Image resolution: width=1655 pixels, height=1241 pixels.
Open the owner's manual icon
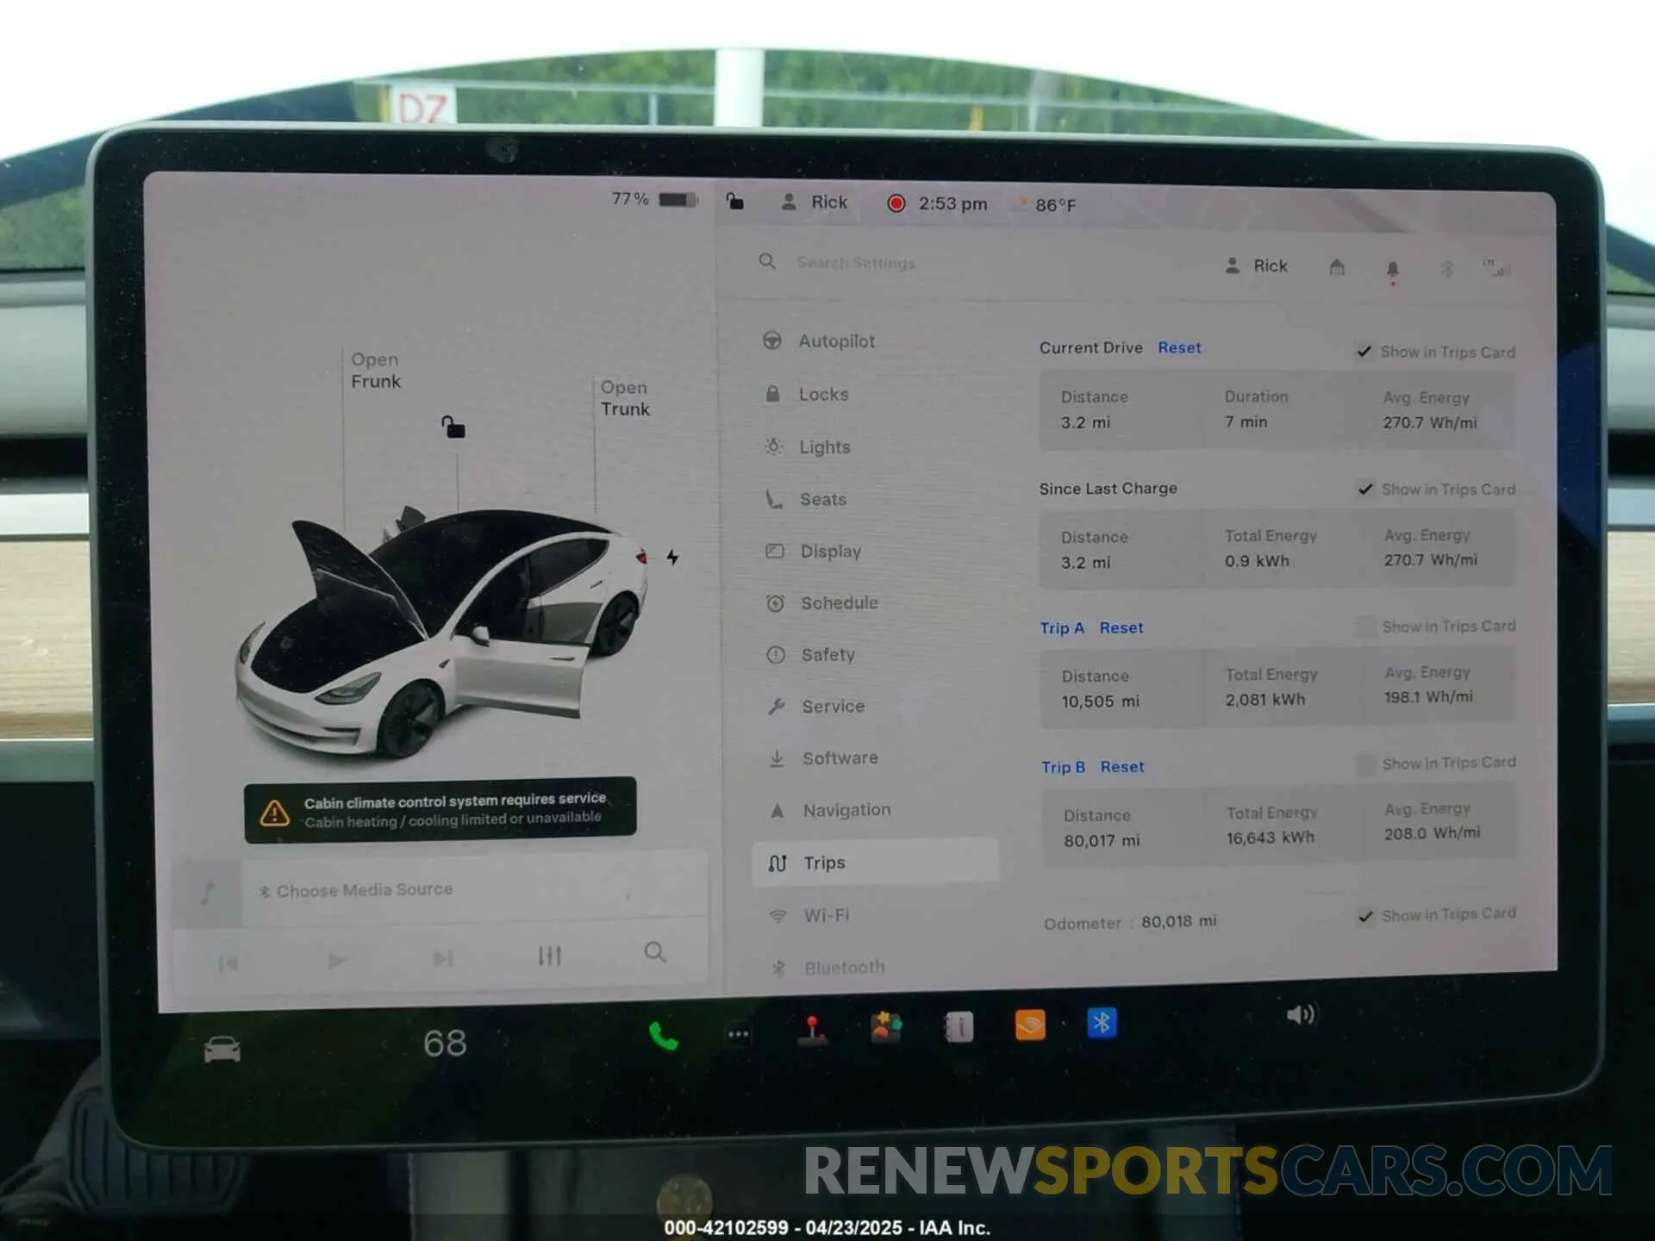click(x=959, y=1026)
